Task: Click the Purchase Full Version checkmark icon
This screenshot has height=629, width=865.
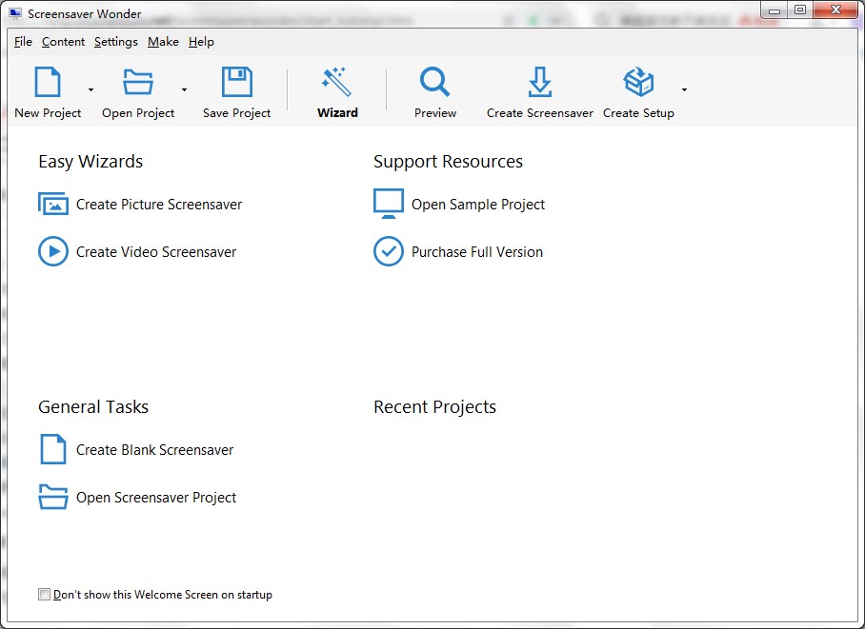Action: (x=389, y=251)
